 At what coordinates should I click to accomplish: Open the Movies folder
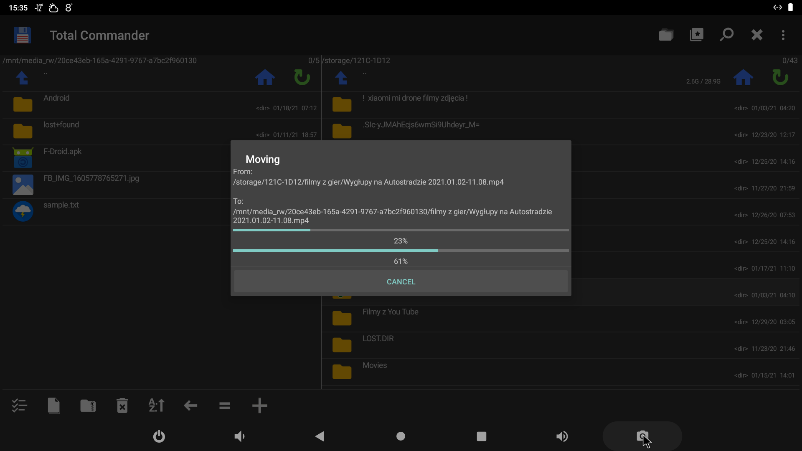pos(561,372)
